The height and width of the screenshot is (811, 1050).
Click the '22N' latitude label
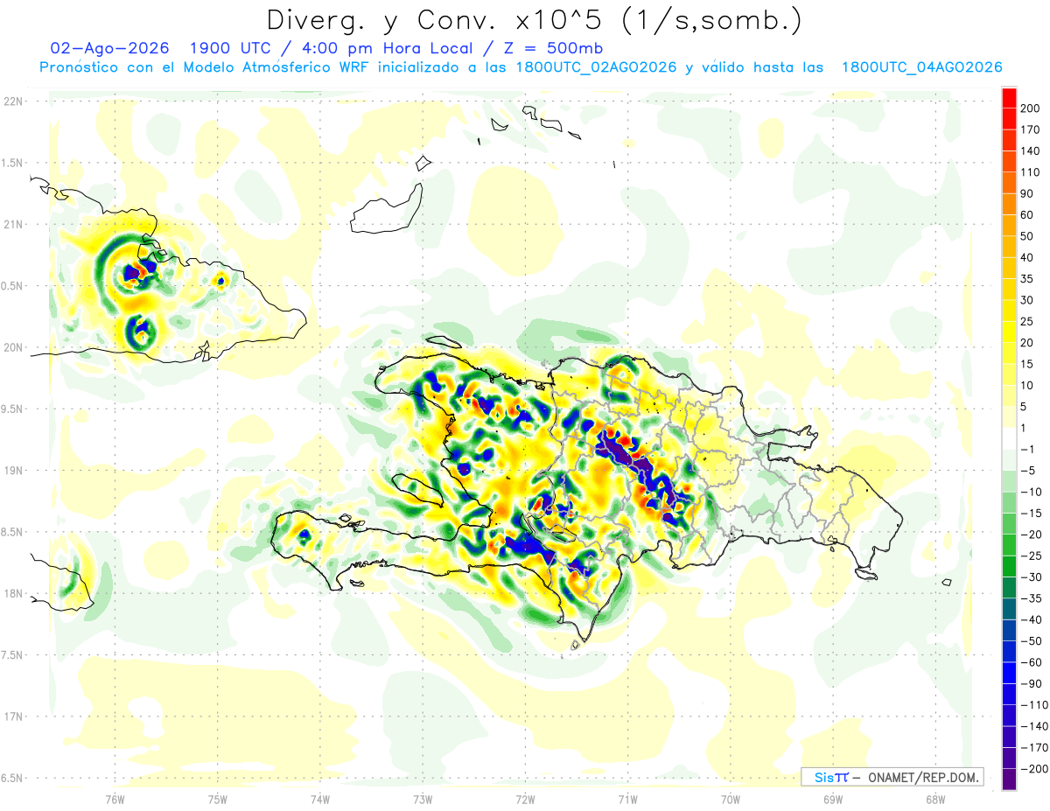pyautogui.click(x=13, y=101)
